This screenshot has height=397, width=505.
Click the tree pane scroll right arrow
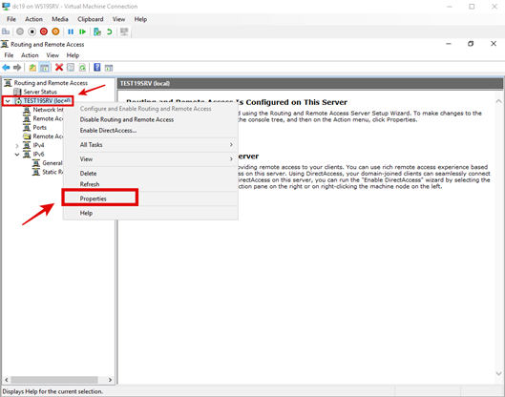coord(110,380)
